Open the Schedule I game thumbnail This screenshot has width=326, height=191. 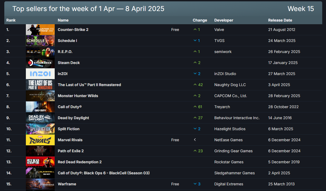pos(40,41)
